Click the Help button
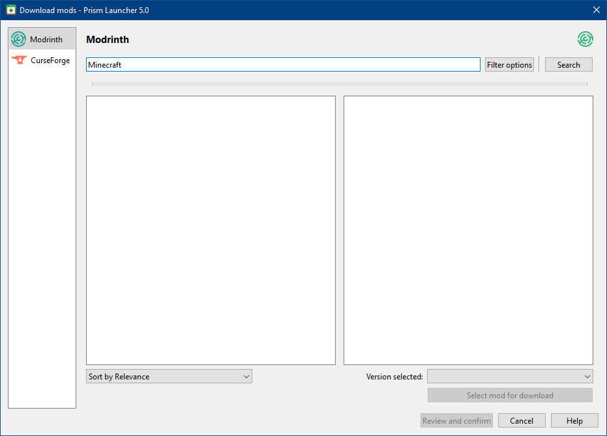 pyautogui.click(x=574, y=420)
